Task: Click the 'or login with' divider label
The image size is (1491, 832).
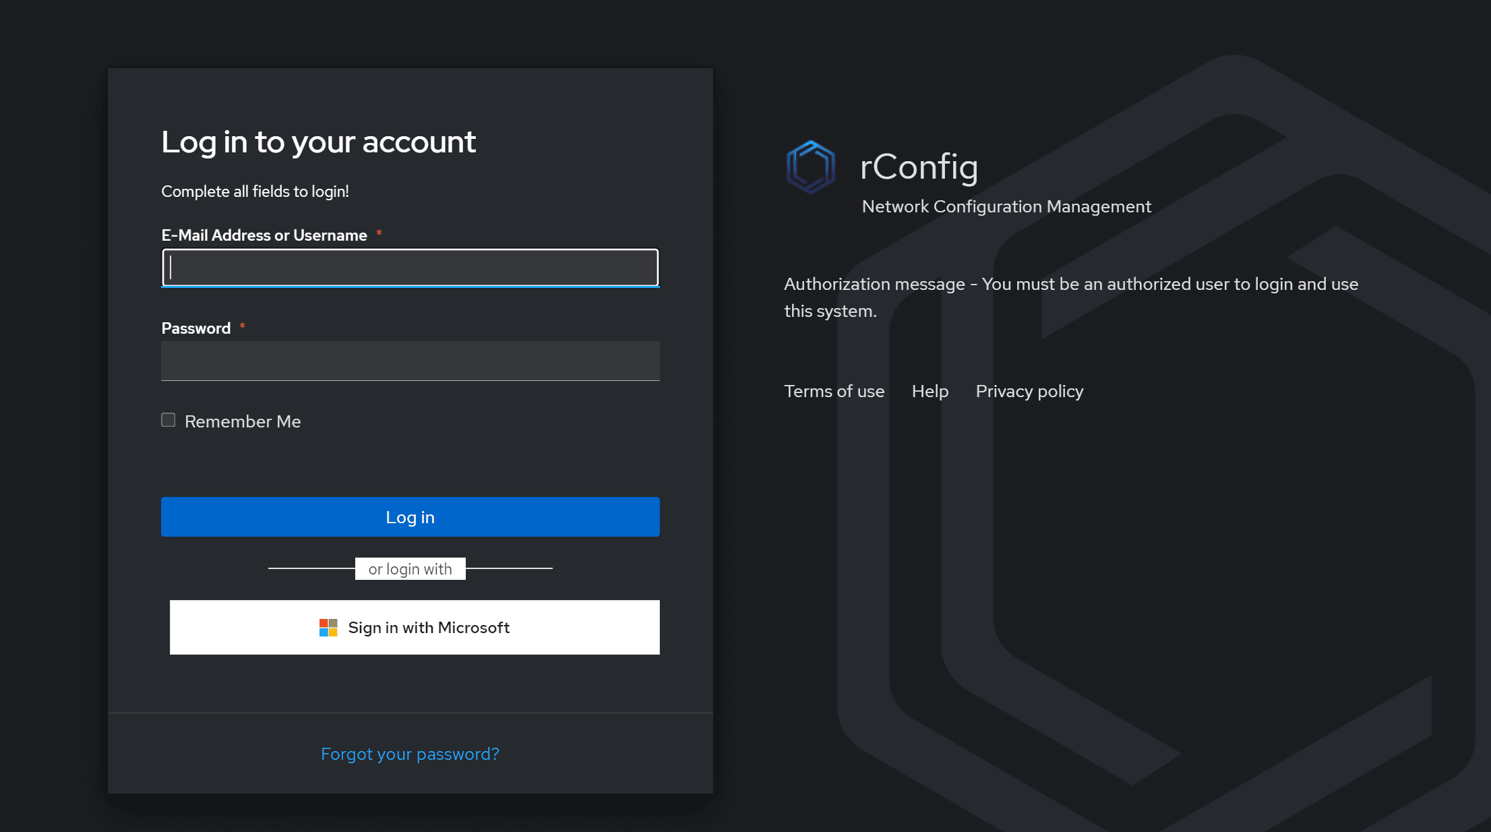Action: 410,569
